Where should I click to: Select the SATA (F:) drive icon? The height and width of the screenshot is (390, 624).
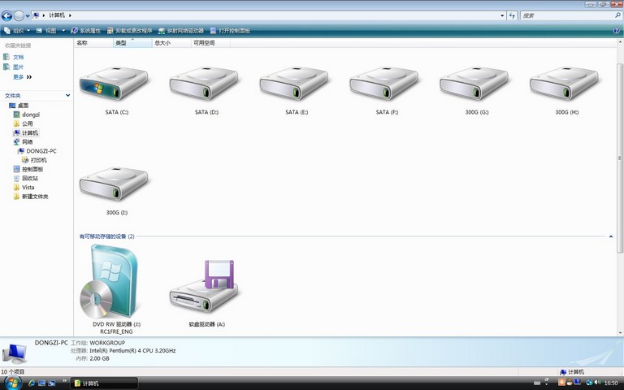click(384, 84)
